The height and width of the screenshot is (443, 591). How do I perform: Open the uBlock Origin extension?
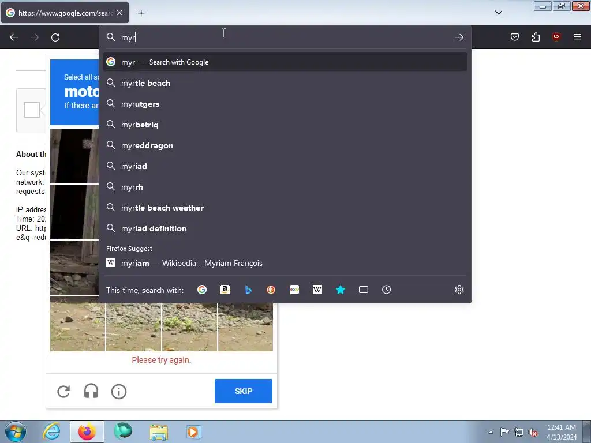[x=556, y=37]
